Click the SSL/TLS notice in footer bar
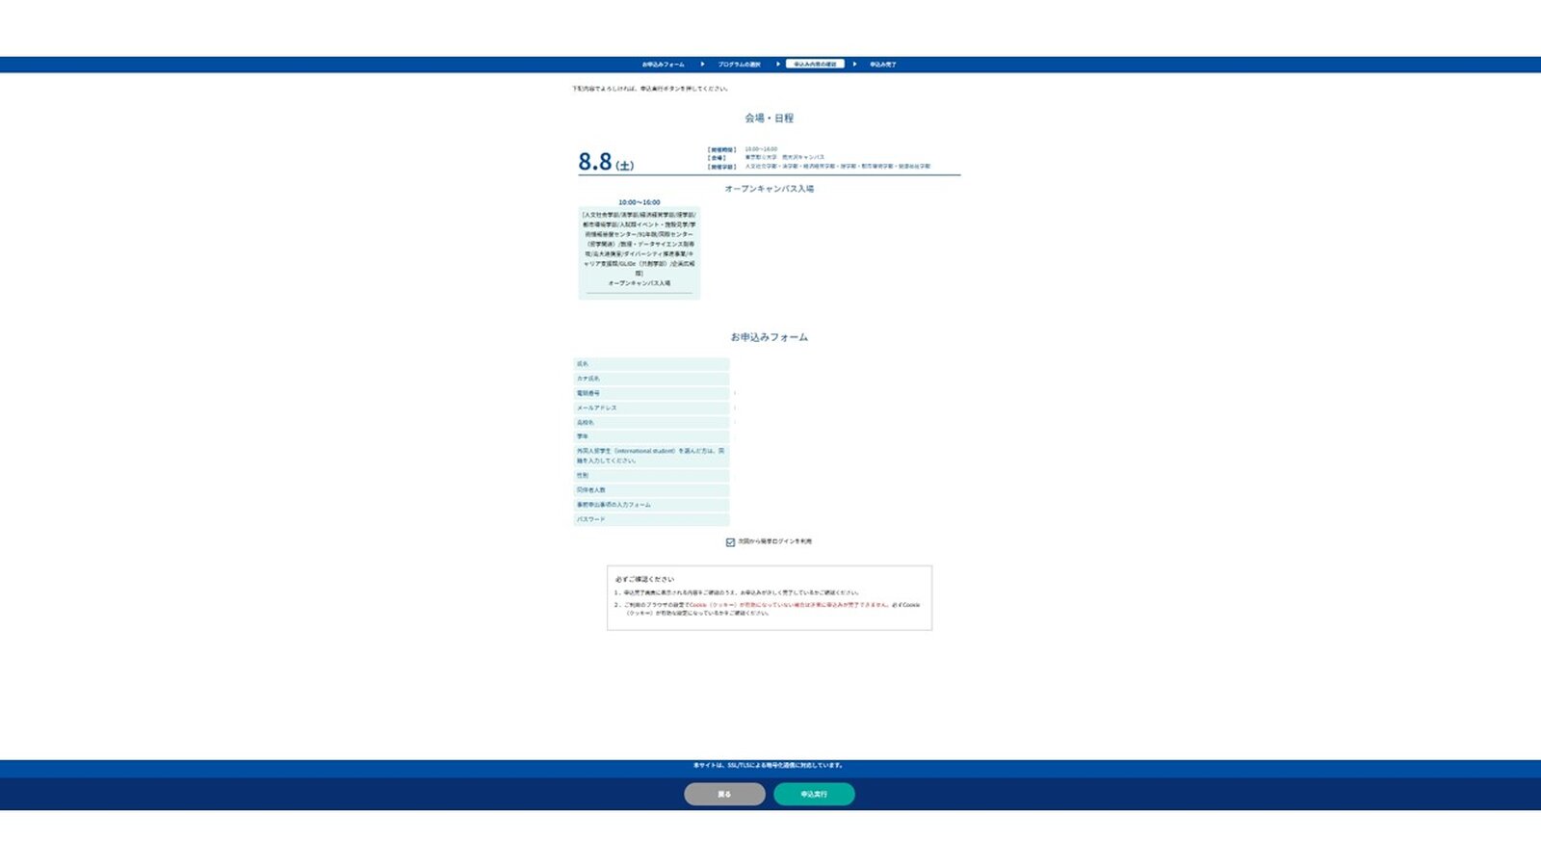The height and width of the screenshot is (867, 1541). 769,766
